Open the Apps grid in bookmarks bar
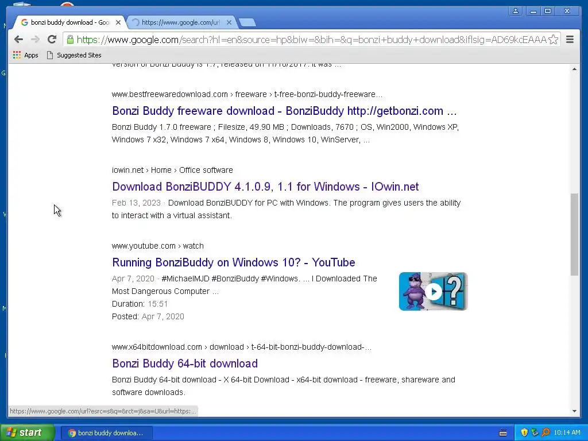The height and width of the screenshot is (441, 588). [25, 55]
